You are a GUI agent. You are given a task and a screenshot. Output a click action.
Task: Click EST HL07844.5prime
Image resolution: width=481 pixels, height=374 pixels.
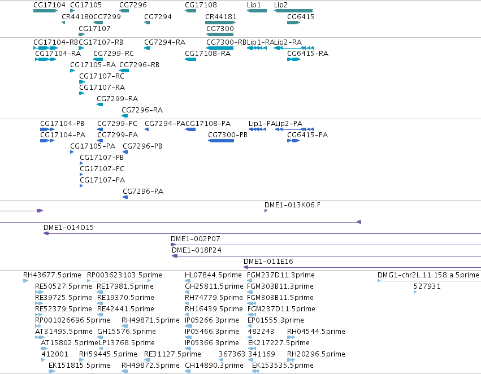coord(188,281)
